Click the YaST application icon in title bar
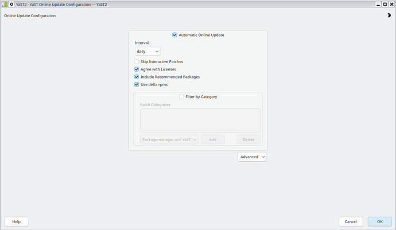Image resolution: width=396 pixels, height=230 pixels. (x=5, y=4)
